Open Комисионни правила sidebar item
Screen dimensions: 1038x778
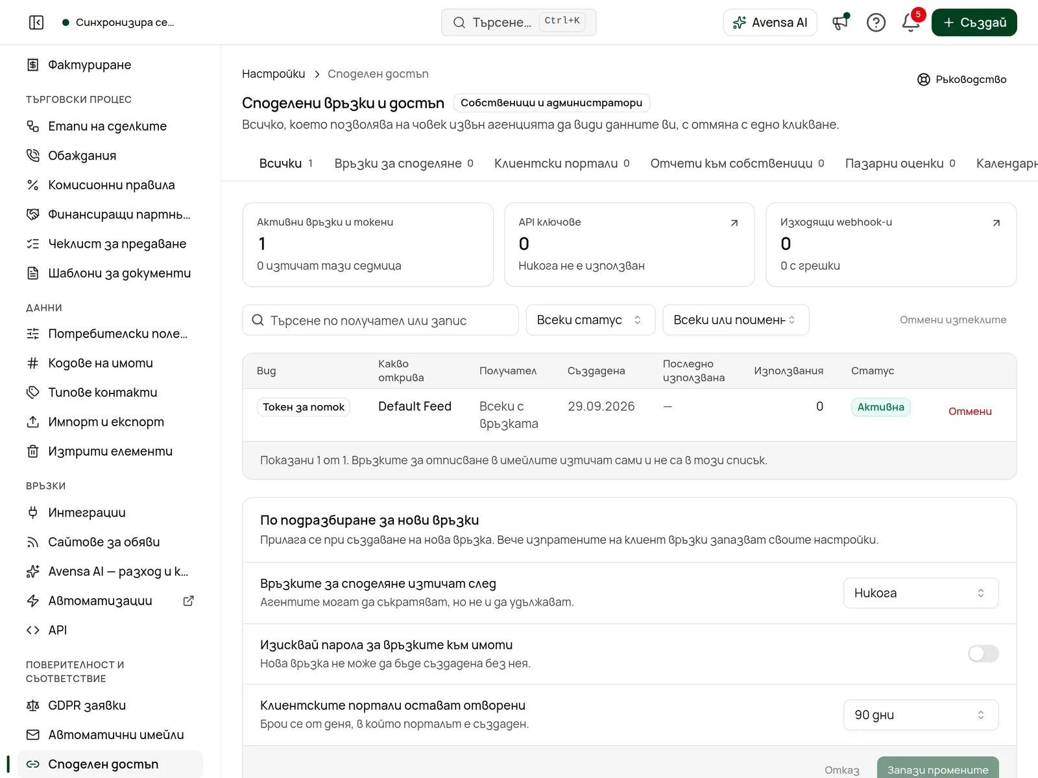click(x=110, y=185)
